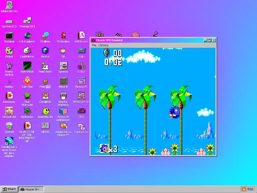The image size is (257, 193).
Task: Click the Miracle SMS Emulator title bar
Action: tap(147, 40)
